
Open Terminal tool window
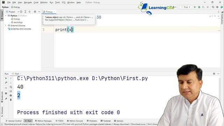(x=106, y=121)
